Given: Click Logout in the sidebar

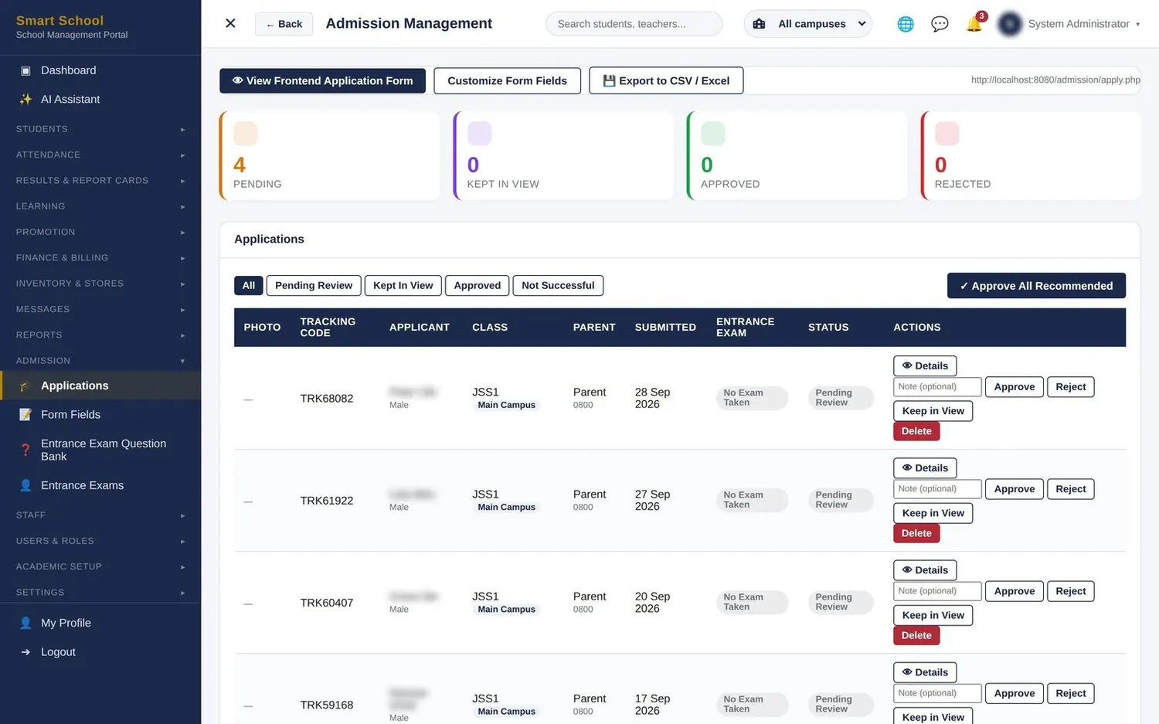Looking at the screenshot, I should coord(100,652).
